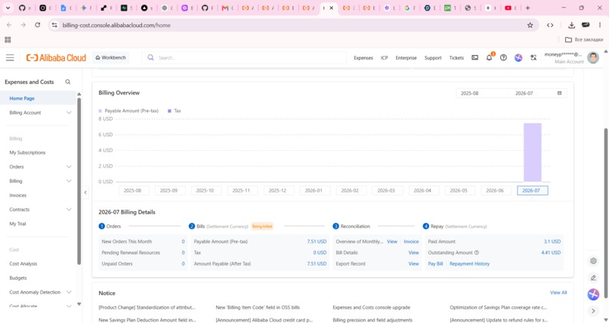609x323 pixels.
Task: Open the hamburger navigation menu
Action: click(10, 58)
